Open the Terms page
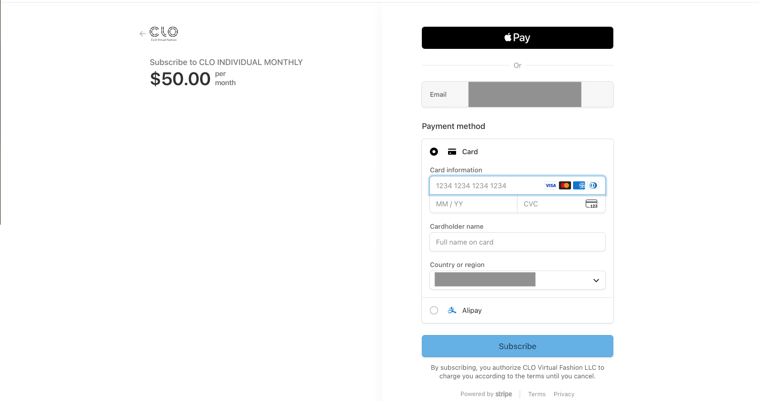The image size is (759, 401). click(x=537, y=394)
